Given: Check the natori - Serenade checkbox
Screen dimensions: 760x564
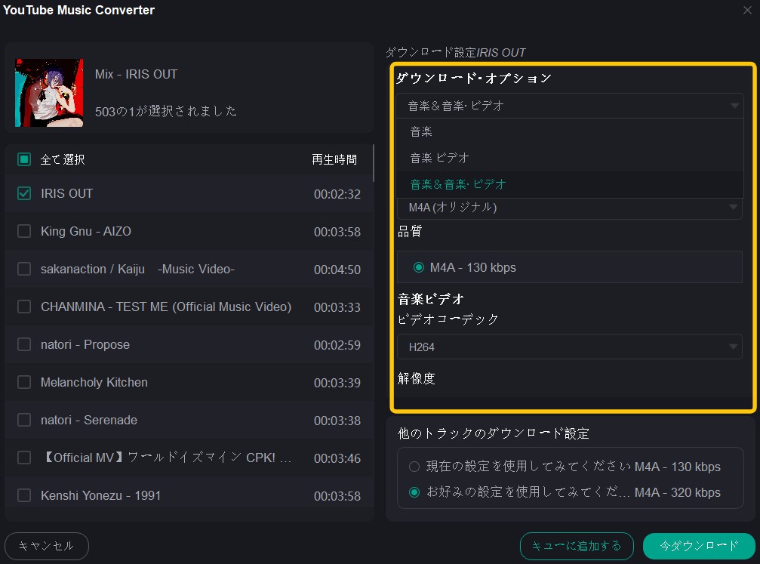Looking at the screenshot, I should pos(23,420).
